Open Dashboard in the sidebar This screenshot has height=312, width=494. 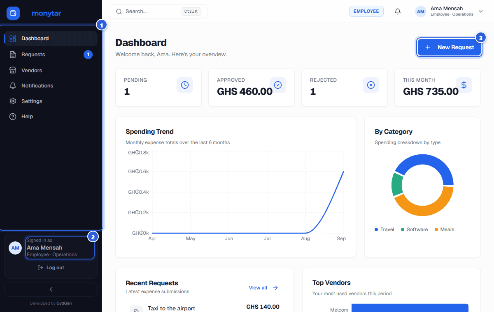pyautogui.click(x=51, y=39)
